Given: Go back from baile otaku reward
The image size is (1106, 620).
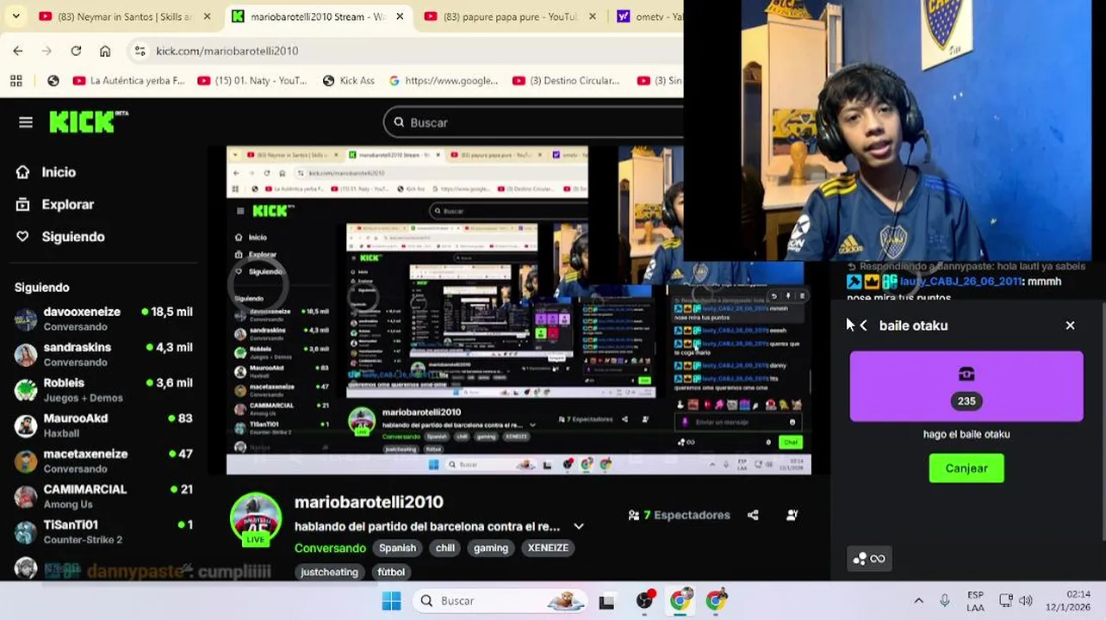Looking at the screenshot, I should [x=863, y=325].
